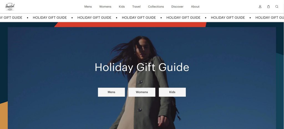
Task: Expand the Discover menu item
Action: coord(177,7)
